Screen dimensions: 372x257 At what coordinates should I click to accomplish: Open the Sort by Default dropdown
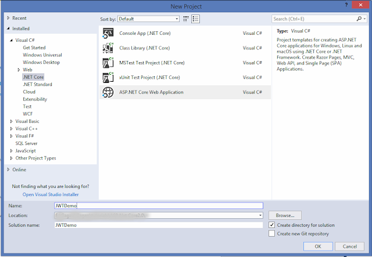pos(148,19)
